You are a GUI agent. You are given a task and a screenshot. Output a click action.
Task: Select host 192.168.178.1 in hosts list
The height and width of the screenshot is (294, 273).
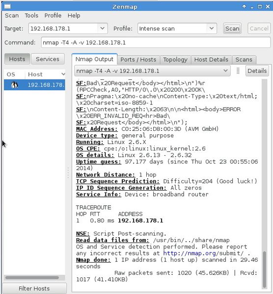(34, 85)
